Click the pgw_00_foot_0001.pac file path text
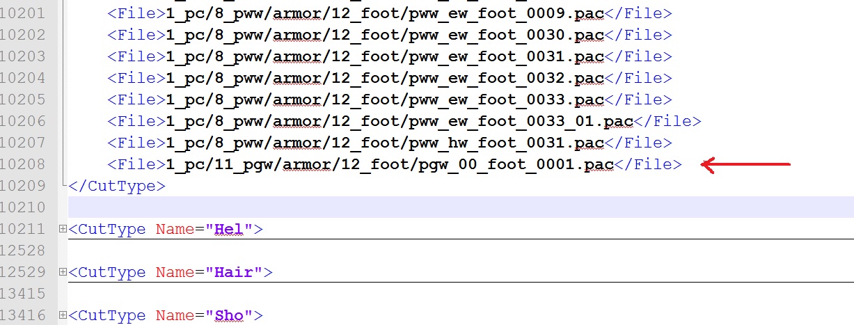This screenshot has width=854, height=325. point(390,164)
